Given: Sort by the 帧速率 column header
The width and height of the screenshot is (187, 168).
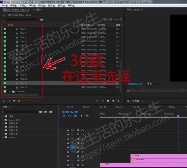Looking at the screenshot, I should tap(102, 25).
